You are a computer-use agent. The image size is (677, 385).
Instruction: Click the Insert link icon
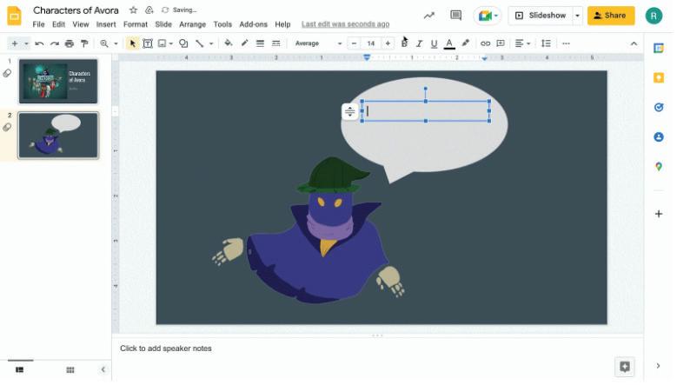pyautogui.click(x=485, y=43)
